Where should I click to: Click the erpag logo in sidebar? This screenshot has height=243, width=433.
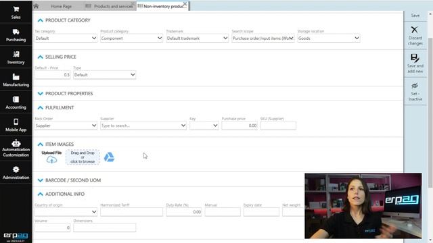(x=16, y=236)
